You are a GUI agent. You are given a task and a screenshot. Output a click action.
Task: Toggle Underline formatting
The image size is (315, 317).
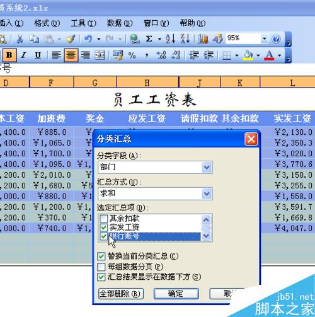pyautogui.click(x=38, y=55)
